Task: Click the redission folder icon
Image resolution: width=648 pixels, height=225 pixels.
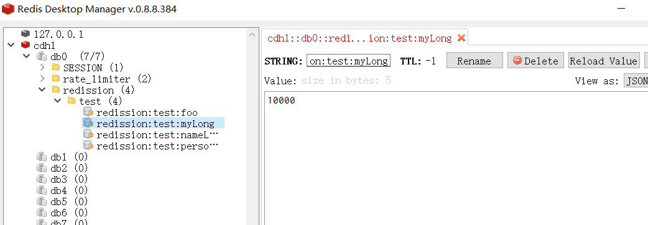Action: pyautogui.click(x=56, y=89)
